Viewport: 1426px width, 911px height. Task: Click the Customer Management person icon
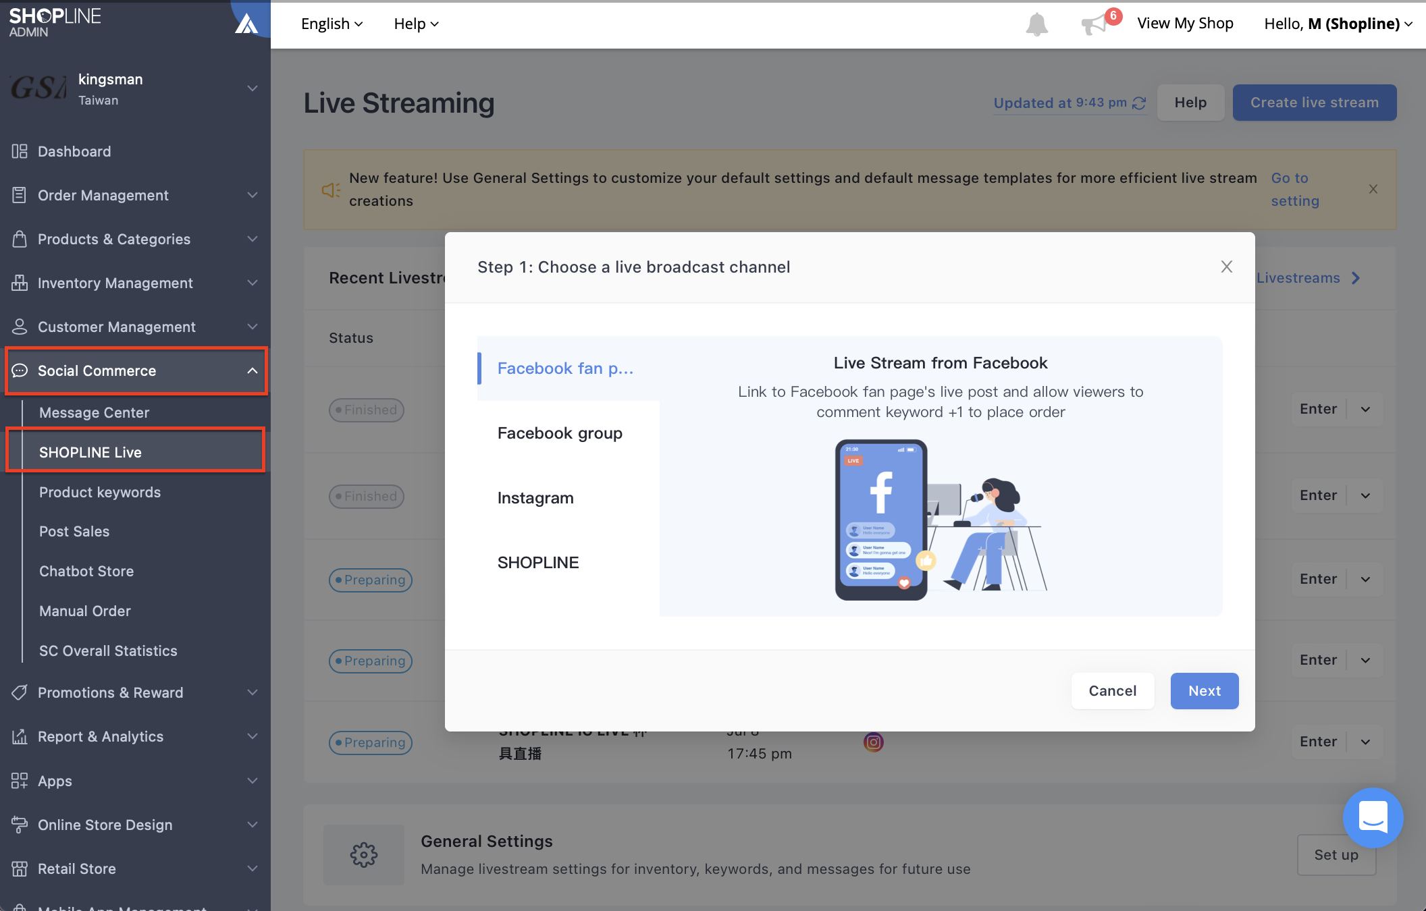click(20, 327)
